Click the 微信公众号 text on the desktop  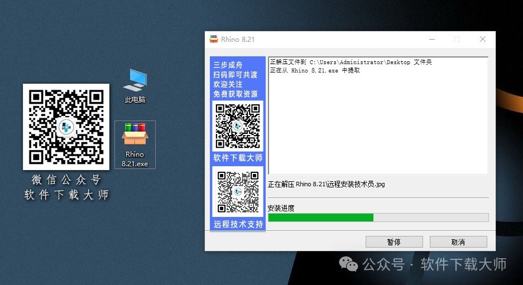point(66,180)
